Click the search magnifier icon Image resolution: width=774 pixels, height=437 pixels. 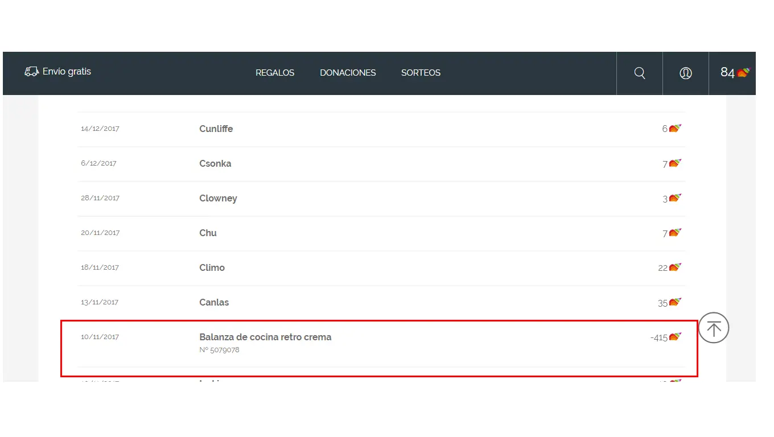[640, 73]
